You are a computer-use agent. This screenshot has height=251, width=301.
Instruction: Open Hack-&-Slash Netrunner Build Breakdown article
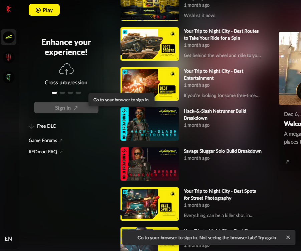(x=215, y=114)
